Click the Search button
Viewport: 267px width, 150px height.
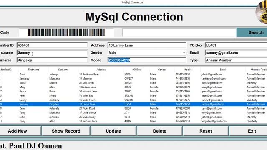pyautogui.click(x=252, y=32)
